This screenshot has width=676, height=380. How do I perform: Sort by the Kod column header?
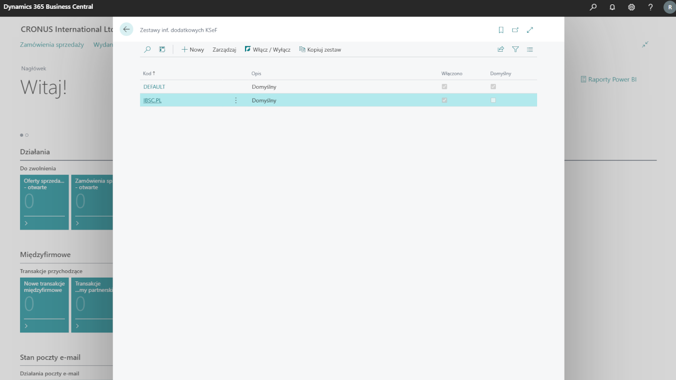point(149,73)
